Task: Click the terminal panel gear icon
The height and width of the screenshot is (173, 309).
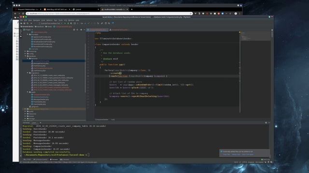Action: tap(266, 123)
